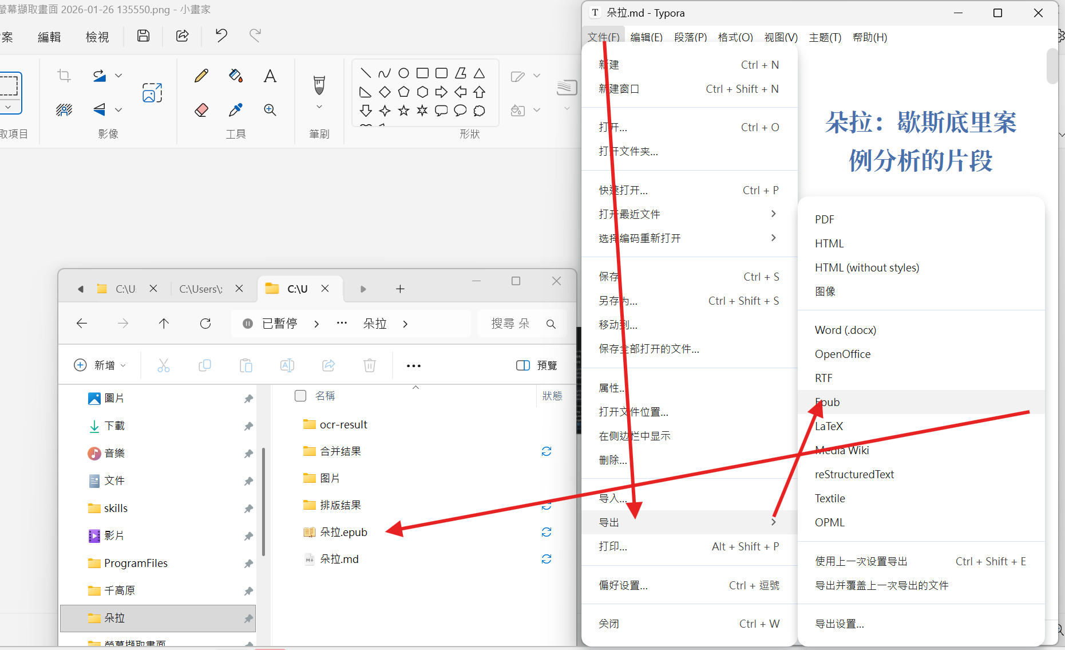Open the 格式(O) menu in Typora

pos(735,37)
